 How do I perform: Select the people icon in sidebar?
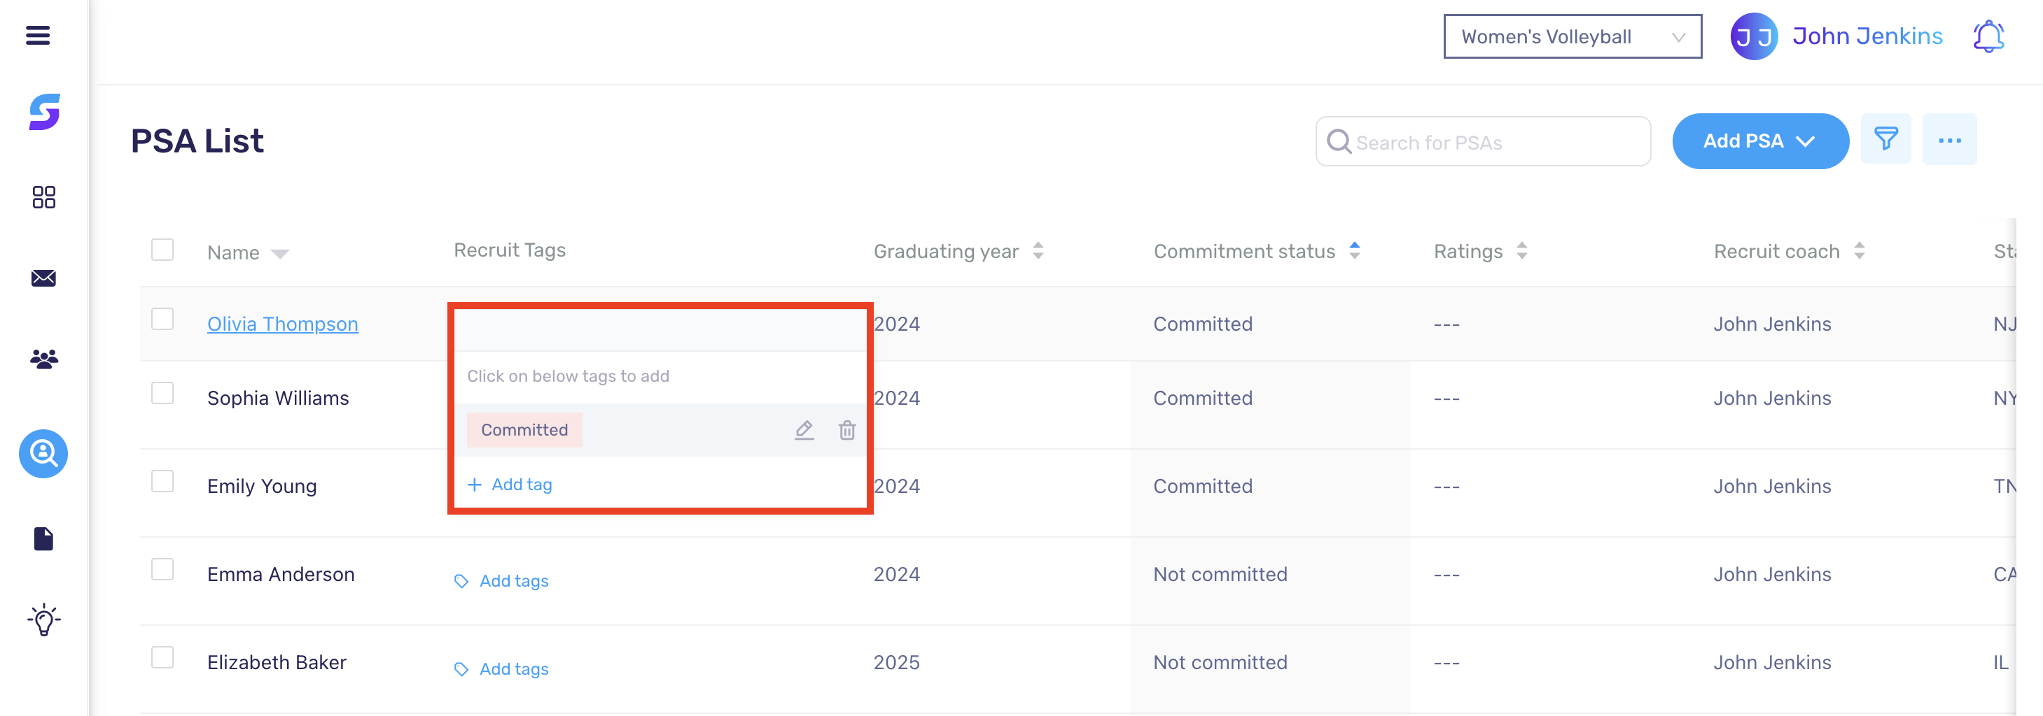(43, 359)
